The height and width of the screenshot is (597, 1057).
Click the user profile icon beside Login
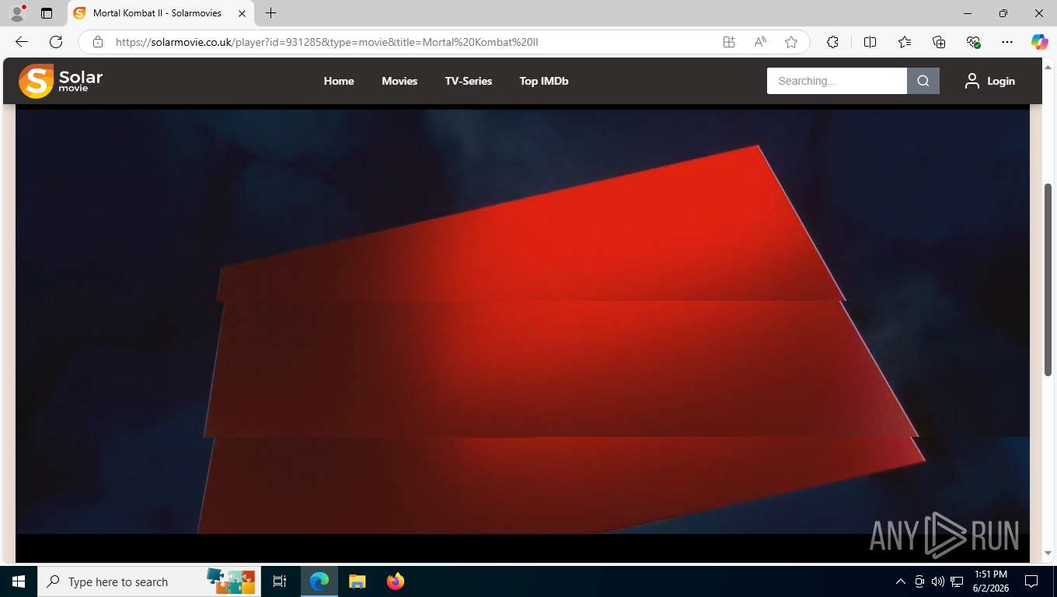[x=972, y=81]
